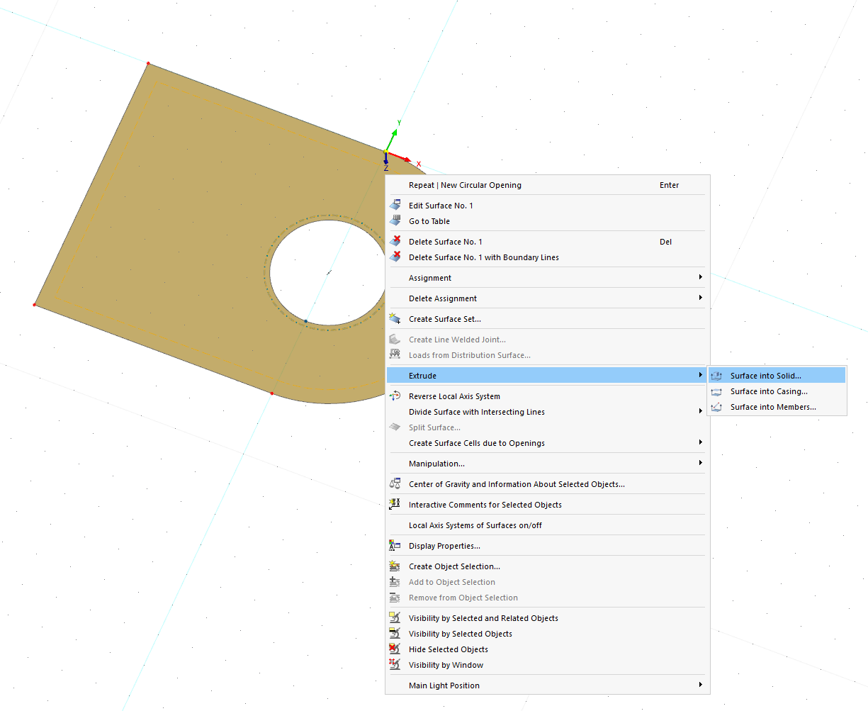
Task: Click the Center of Gravity scales icon
Action: [395, 483]
